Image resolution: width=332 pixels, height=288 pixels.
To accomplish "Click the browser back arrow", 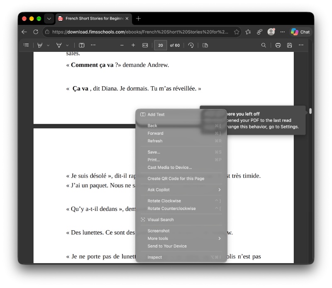I will (x=24, y=32).
